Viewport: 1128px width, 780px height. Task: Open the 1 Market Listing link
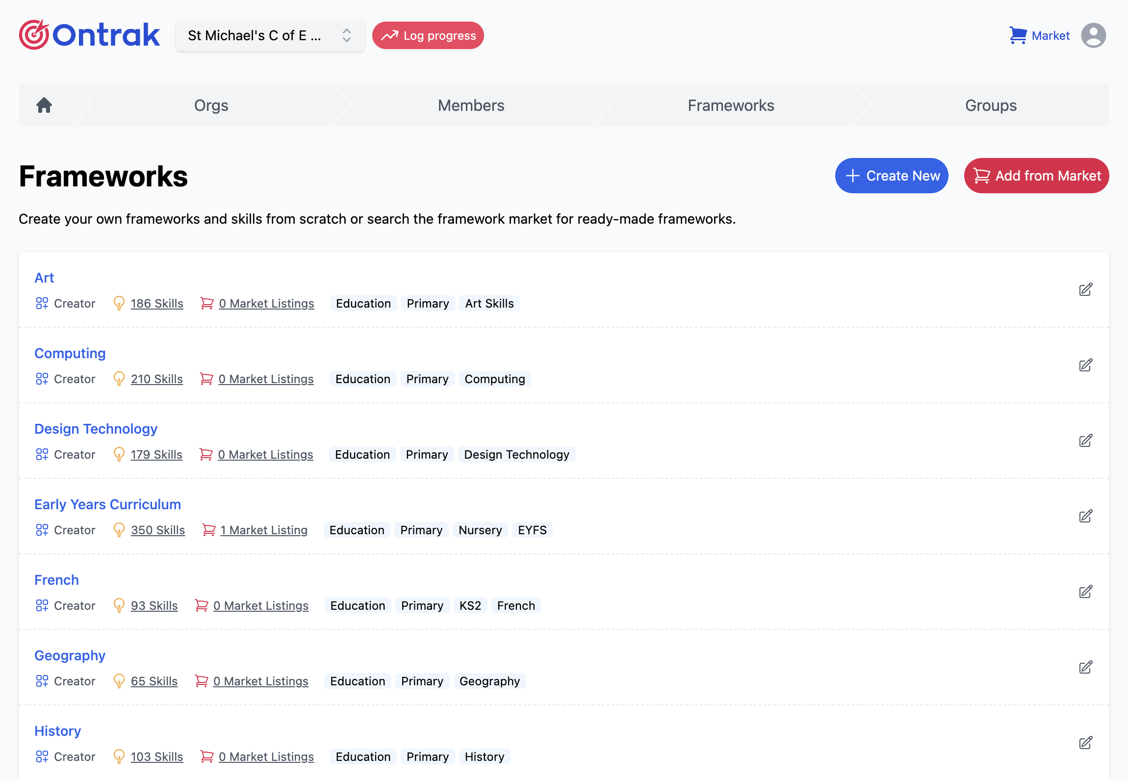264,530
